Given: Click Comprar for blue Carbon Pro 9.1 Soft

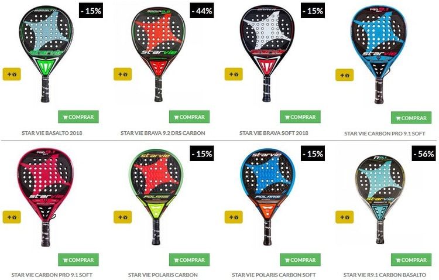Looking at the screenshot, I should coord(411,118).
